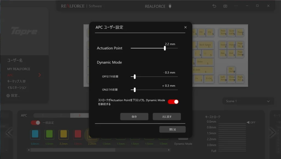The image size is (281, 159).
Task: Click the Print Screen key on keyboard
Action: pyautogui.click(x=223, y=32)
